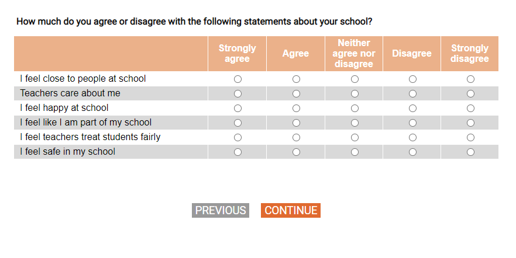Viewport: 516px width, 258px height.
Task: Mark Strongly disagree for teachers treat students fairly
Action: (x=470, y=138)
